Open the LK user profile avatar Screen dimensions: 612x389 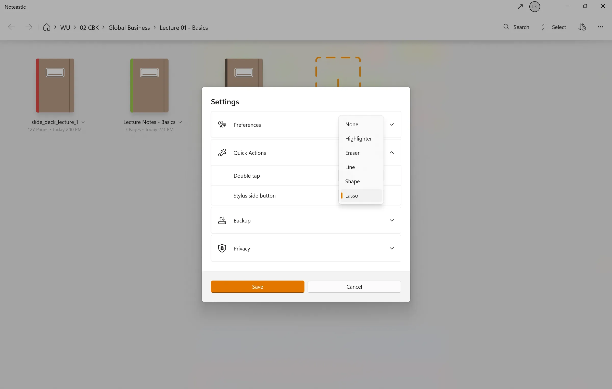click(x=535, y=7)
